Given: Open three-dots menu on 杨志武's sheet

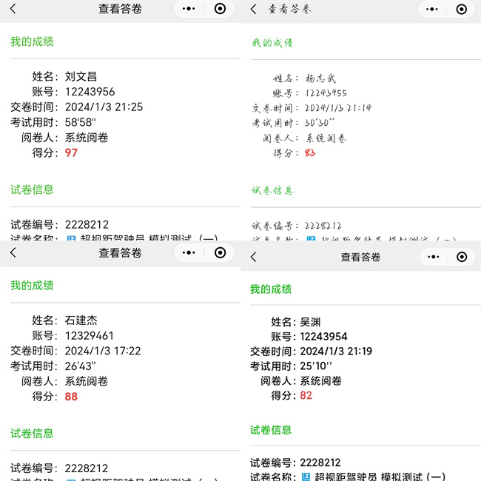Looking at the screenshot, I should tap(431, 9).
